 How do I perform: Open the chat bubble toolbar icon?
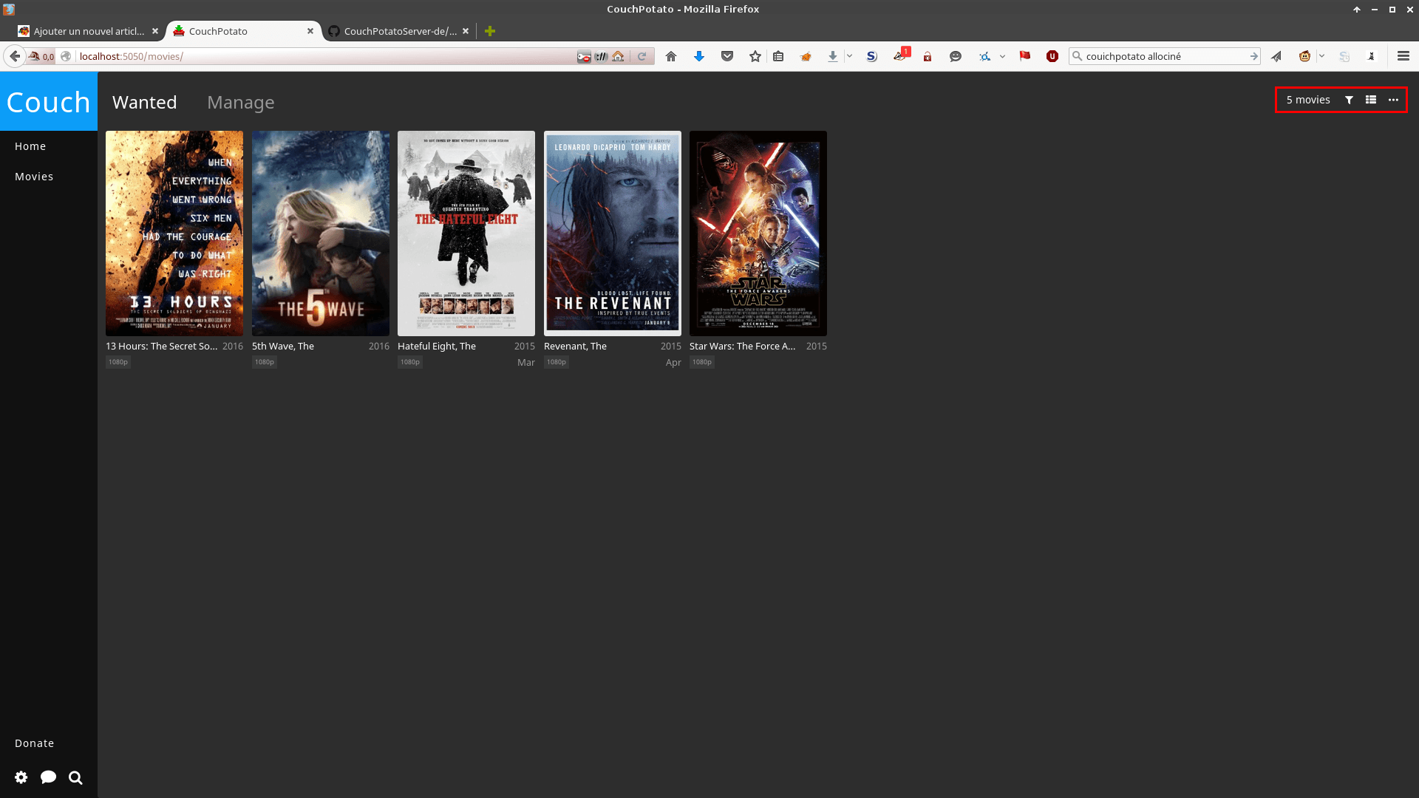point(956,56)
